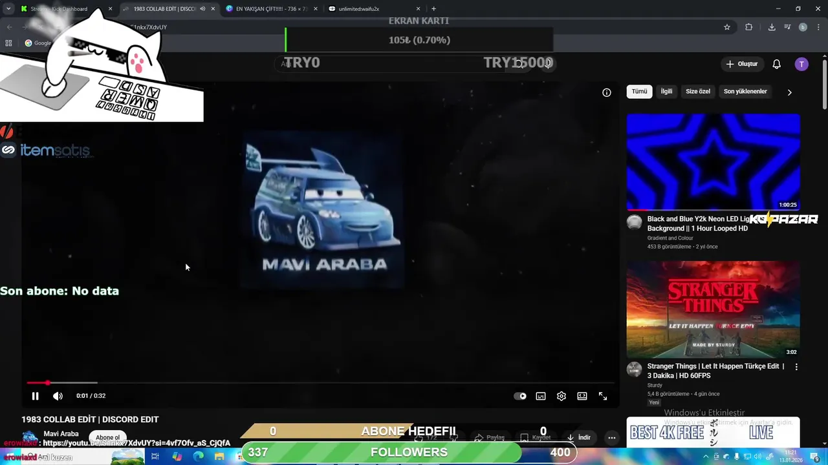
Task: Open the purple T account avatar menu
Action: [x=801, y=64]
